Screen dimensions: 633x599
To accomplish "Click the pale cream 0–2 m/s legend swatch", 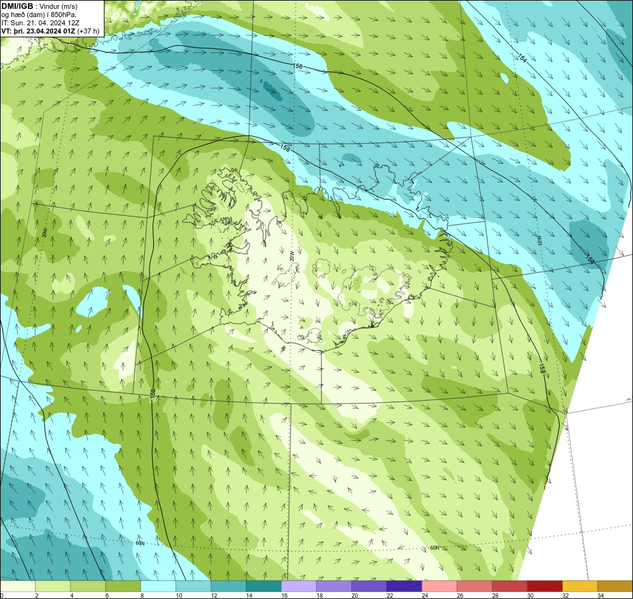I will pyautogui.click(x=18, y=586).
